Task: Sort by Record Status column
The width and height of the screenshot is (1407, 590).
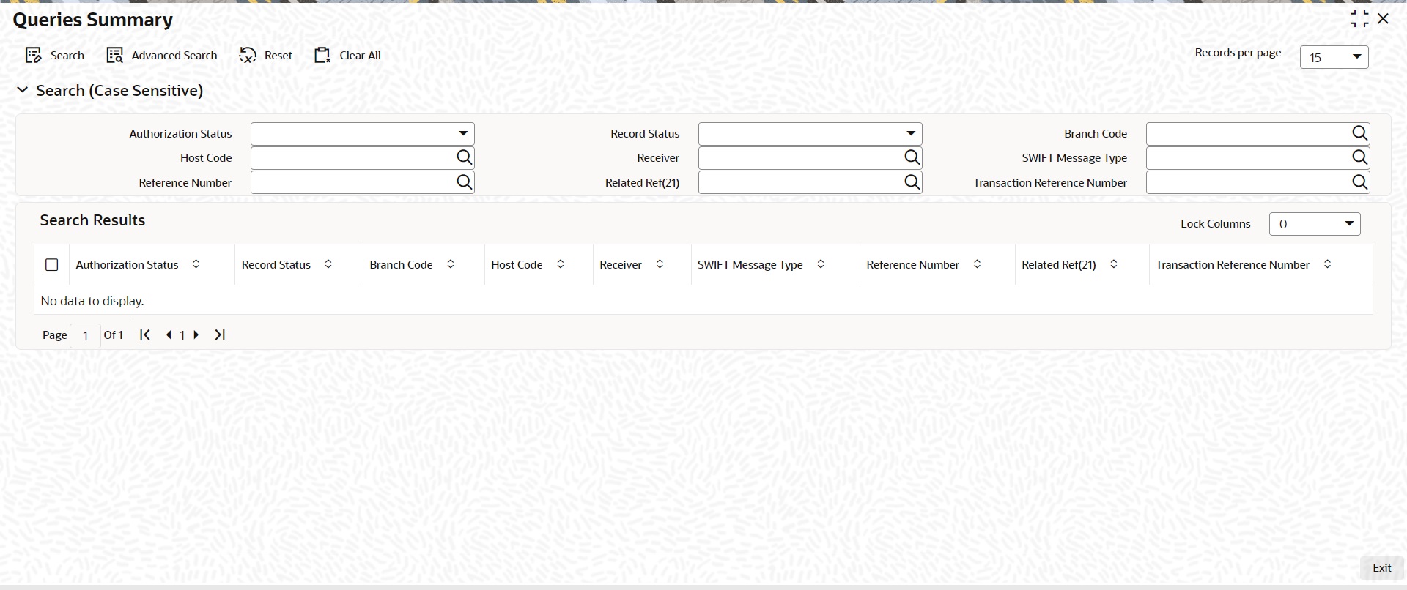Action: (328, 264)
